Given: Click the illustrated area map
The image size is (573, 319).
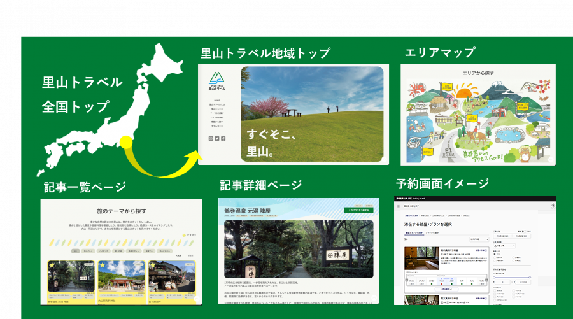Looking at the screenshot, I should (478, 122).
